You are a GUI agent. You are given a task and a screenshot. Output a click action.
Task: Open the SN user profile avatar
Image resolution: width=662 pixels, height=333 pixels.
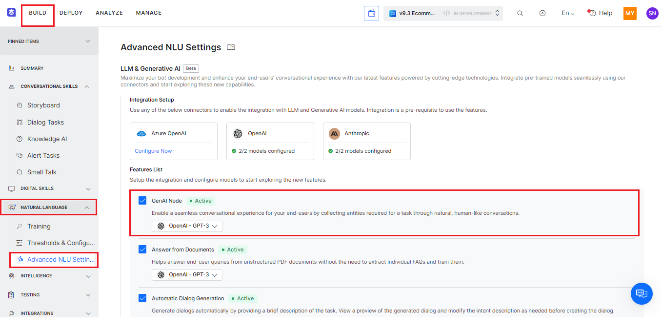(x=652, y=13)
